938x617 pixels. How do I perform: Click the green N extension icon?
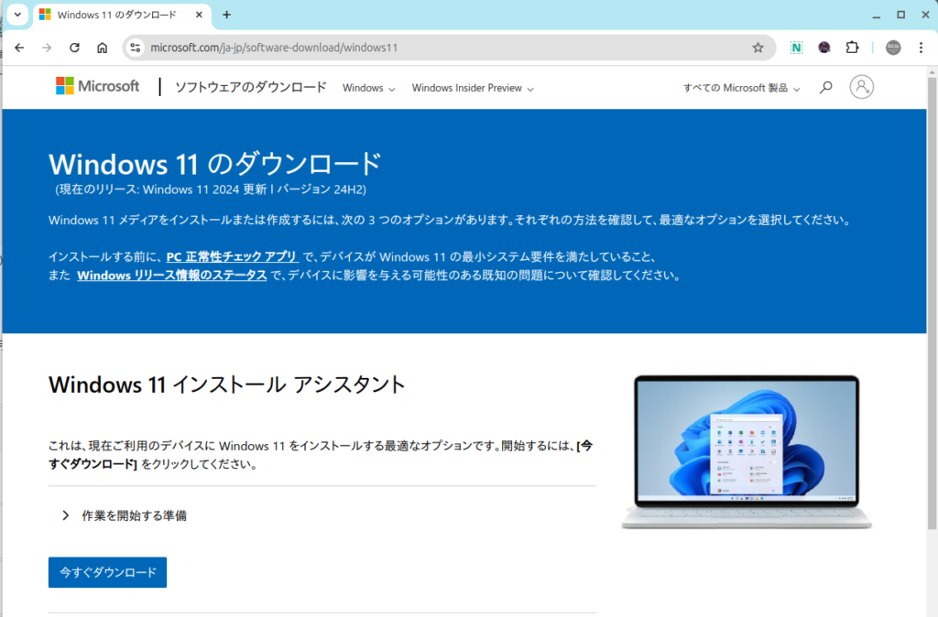point(797,48)
